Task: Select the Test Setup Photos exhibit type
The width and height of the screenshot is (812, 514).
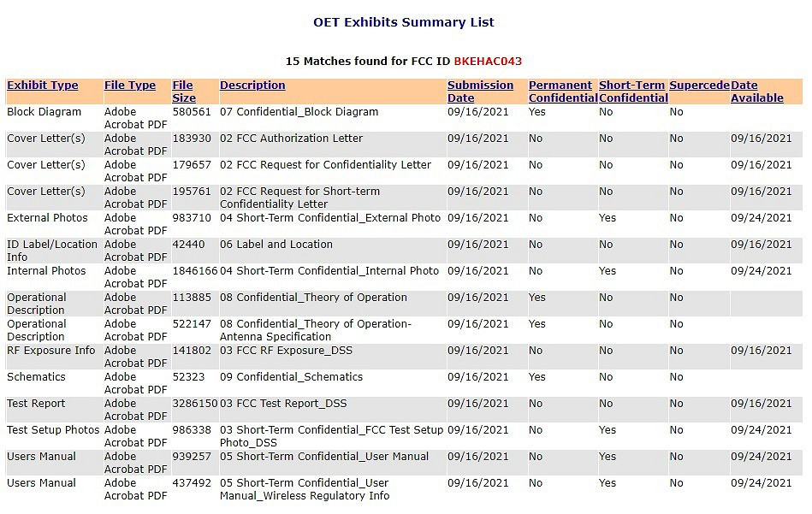Action: coord(53,430)
